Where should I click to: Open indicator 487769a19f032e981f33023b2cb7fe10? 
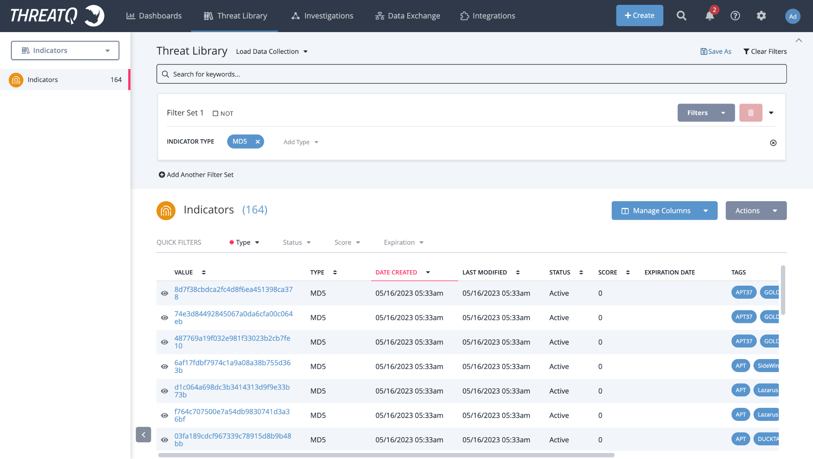click(232, 342)
